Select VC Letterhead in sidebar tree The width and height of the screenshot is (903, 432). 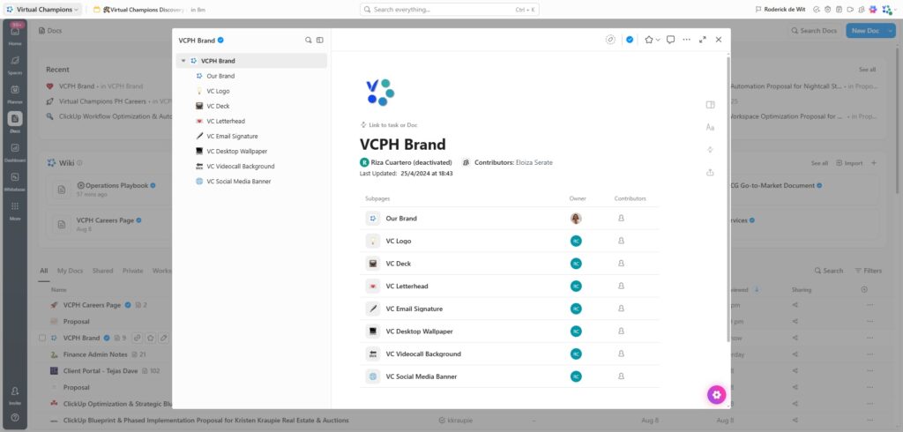[x=224, y=121]
